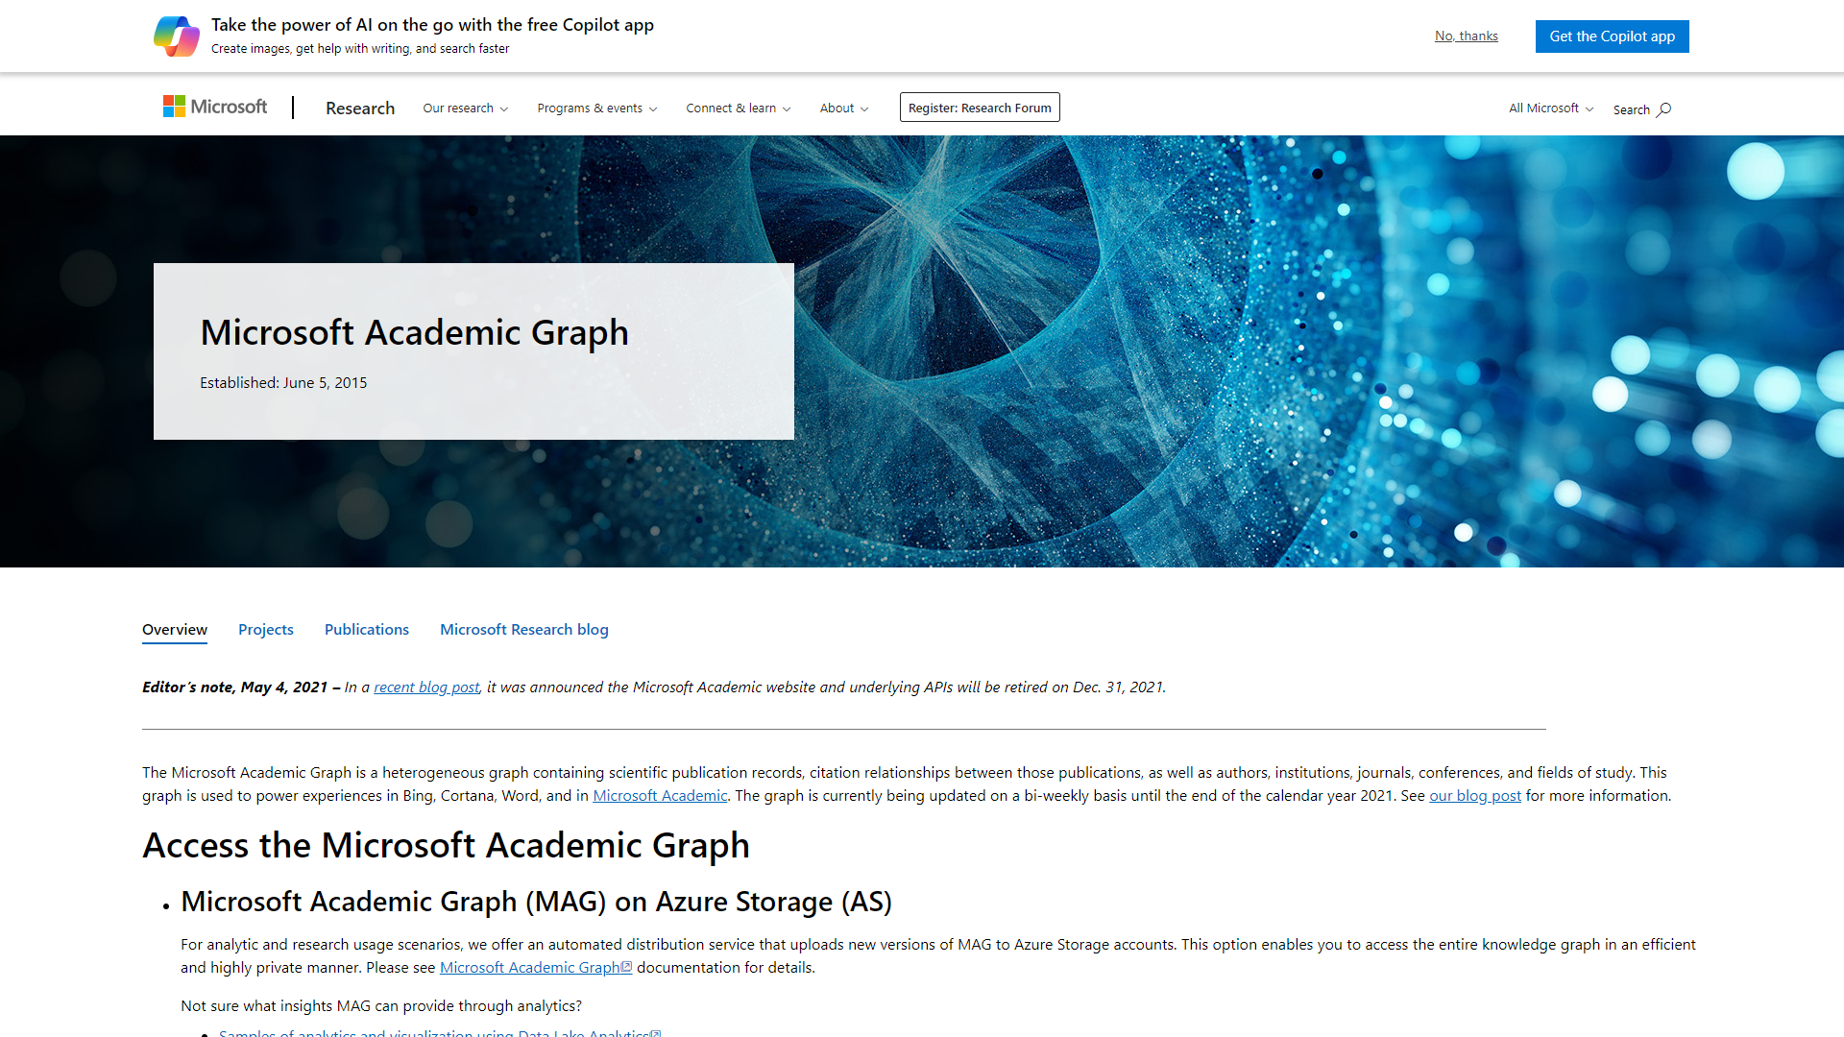Screen dimensions: 1844x1037
Task: Click Register: Research Forum button
Action: point(979,107)
